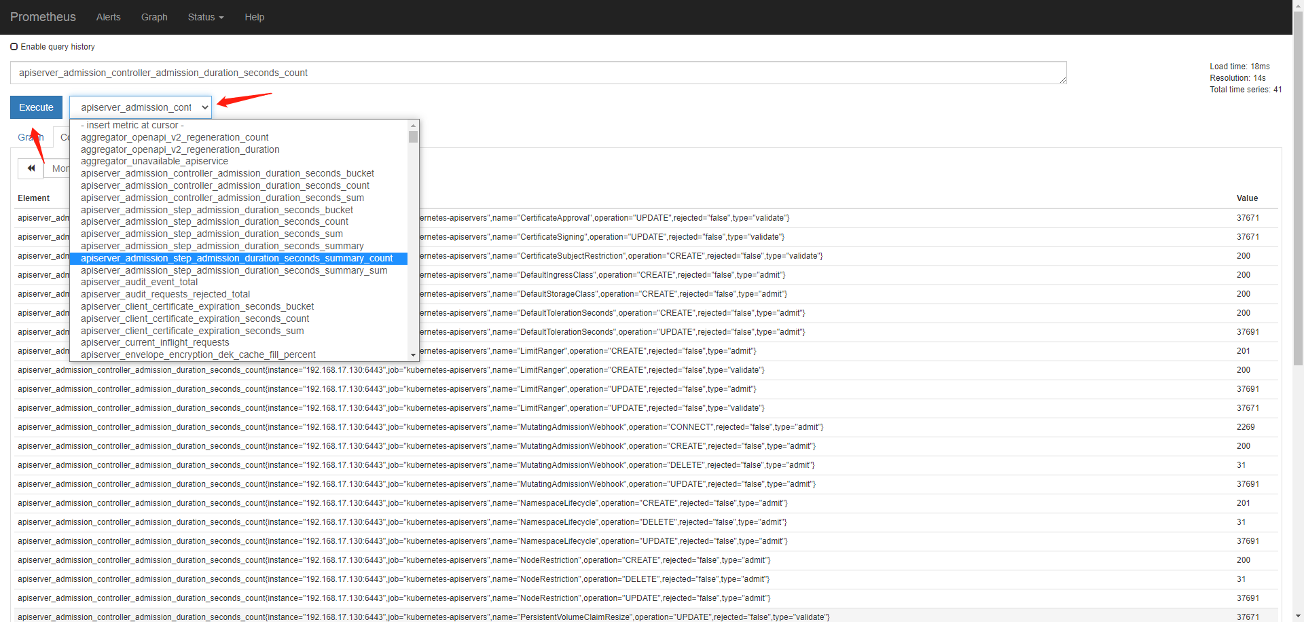
Task: Click the Execute button
Action: pos(35,107)
